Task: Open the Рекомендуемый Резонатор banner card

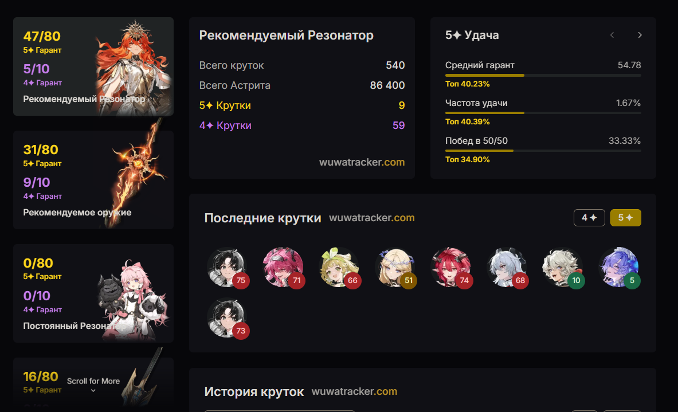Action: [93, 66]
